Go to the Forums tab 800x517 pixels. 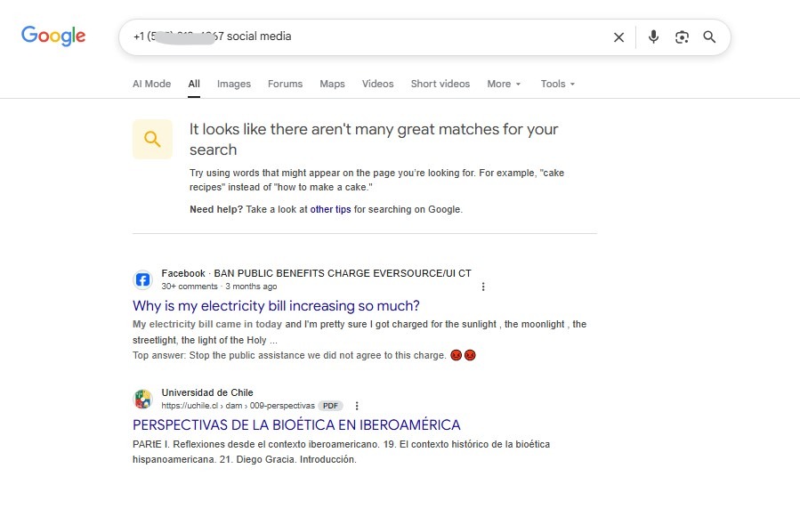(285, 84)
